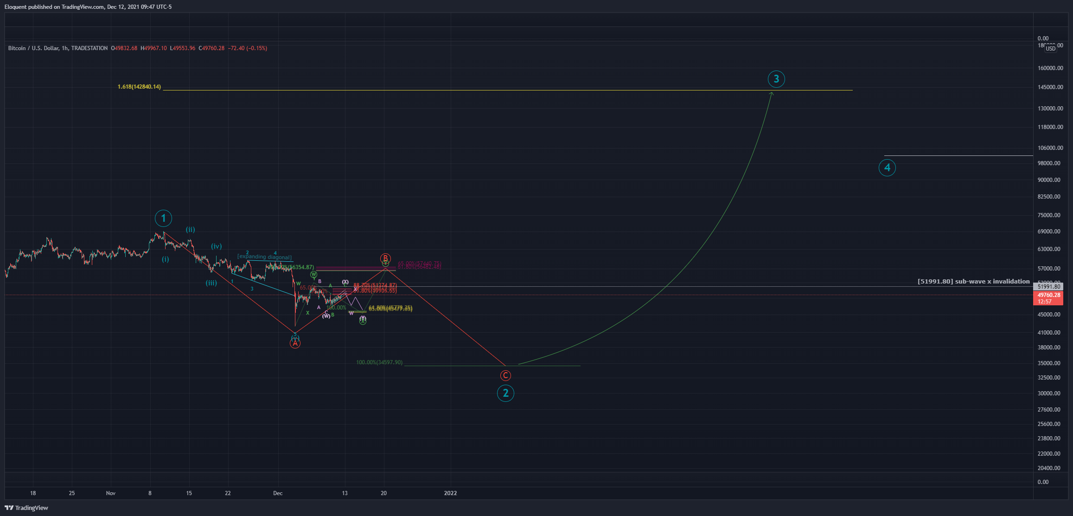Image resolution: width=1073 pixels, height=516 pixels.
Task: Select the (iii) sub-wave label
Action: tap(211, 283)
